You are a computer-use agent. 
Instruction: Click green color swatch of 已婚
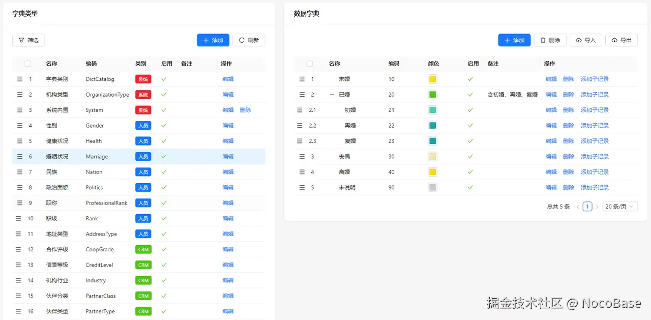433,95
